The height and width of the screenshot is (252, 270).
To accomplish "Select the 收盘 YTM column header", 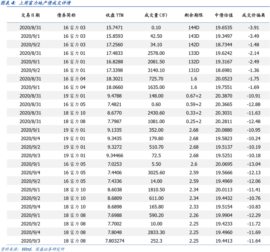I will coord(114,15).
